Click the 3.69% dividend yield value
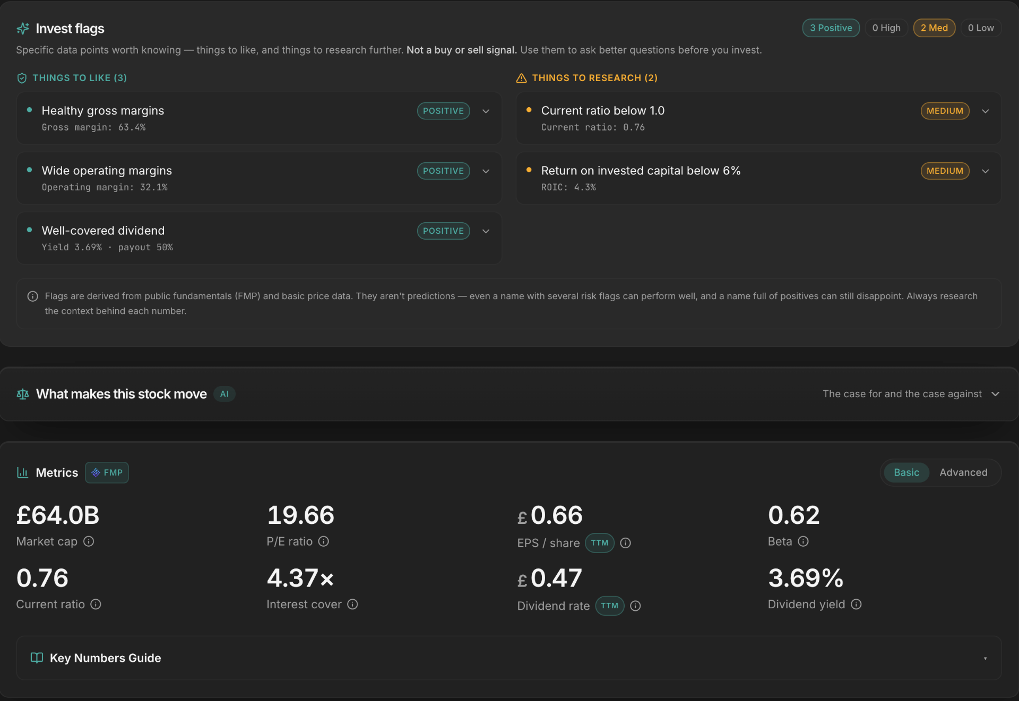1019x701 pixels. click(806, 579)
